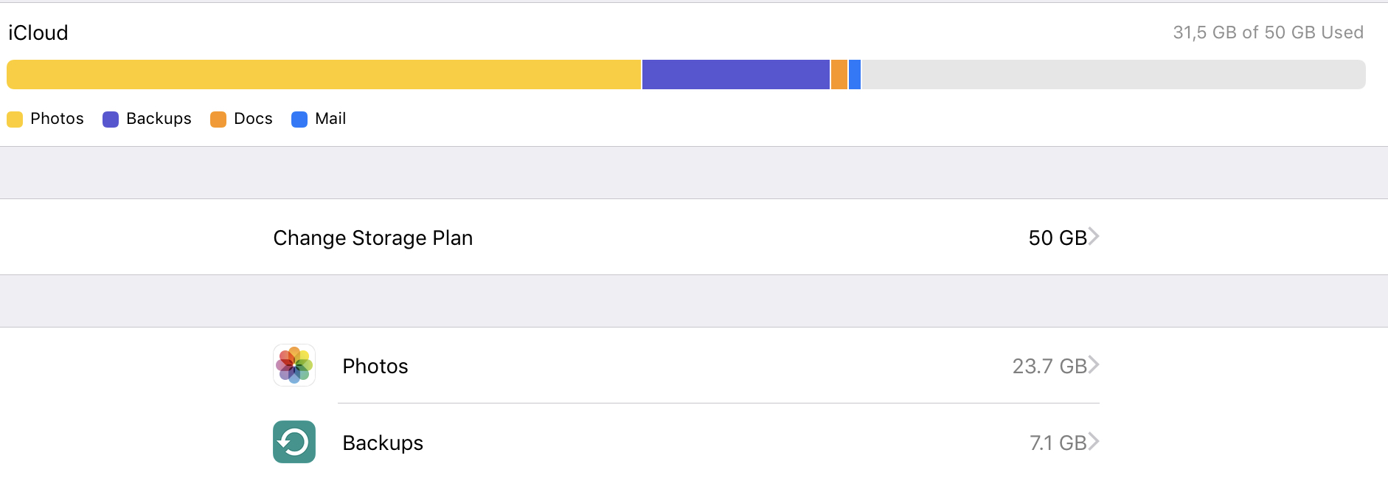
Task: Click the purple Backups segment of storage bar
Action: coord(735,75)
